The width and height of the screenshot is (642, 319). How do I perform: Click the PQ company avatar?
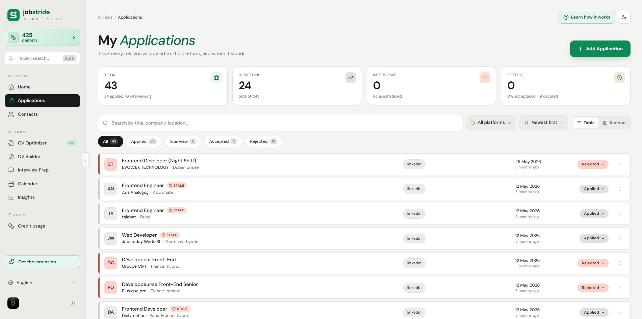111,288
